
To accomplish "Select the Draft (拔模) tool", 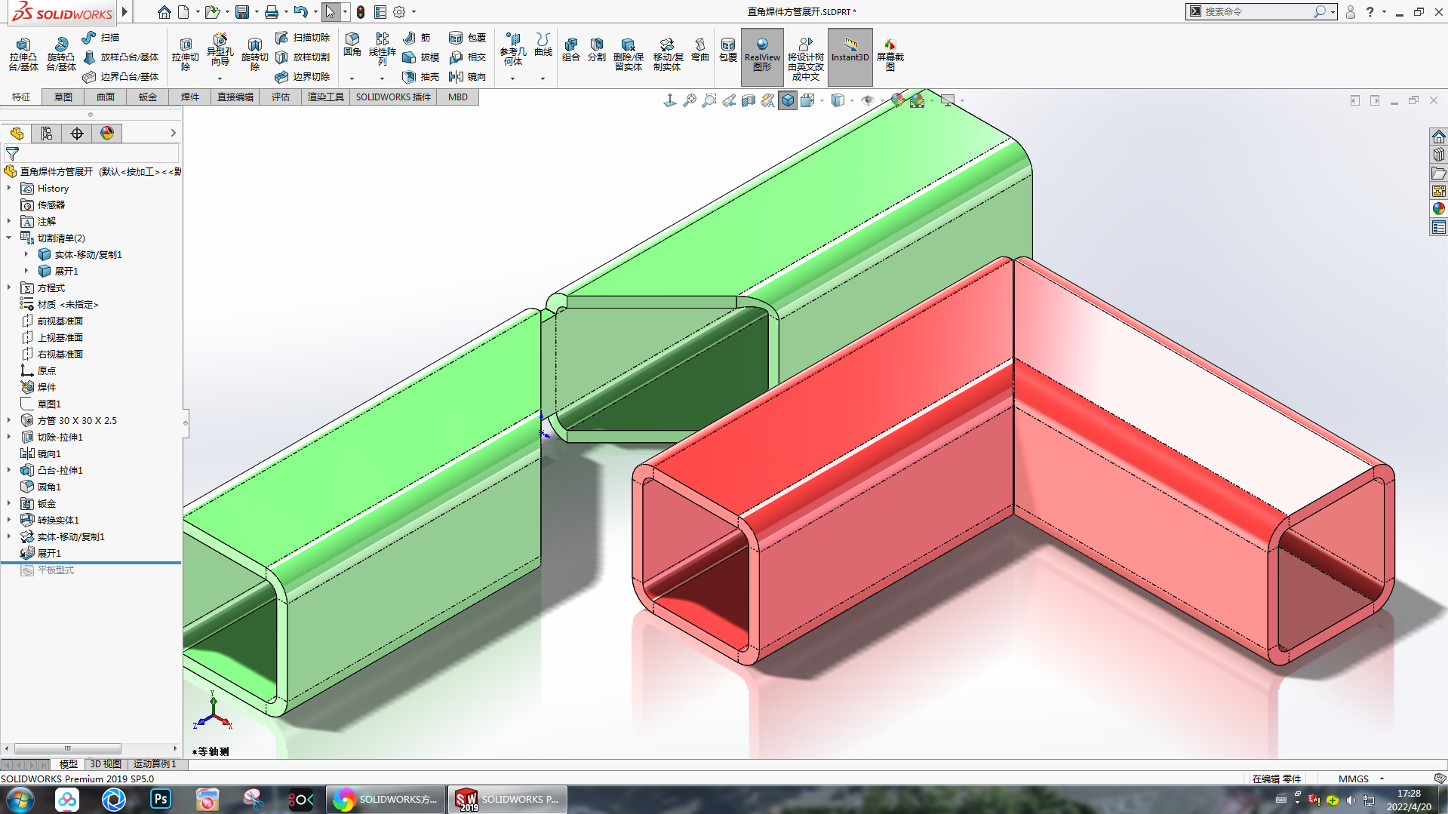I will [421, 57].
